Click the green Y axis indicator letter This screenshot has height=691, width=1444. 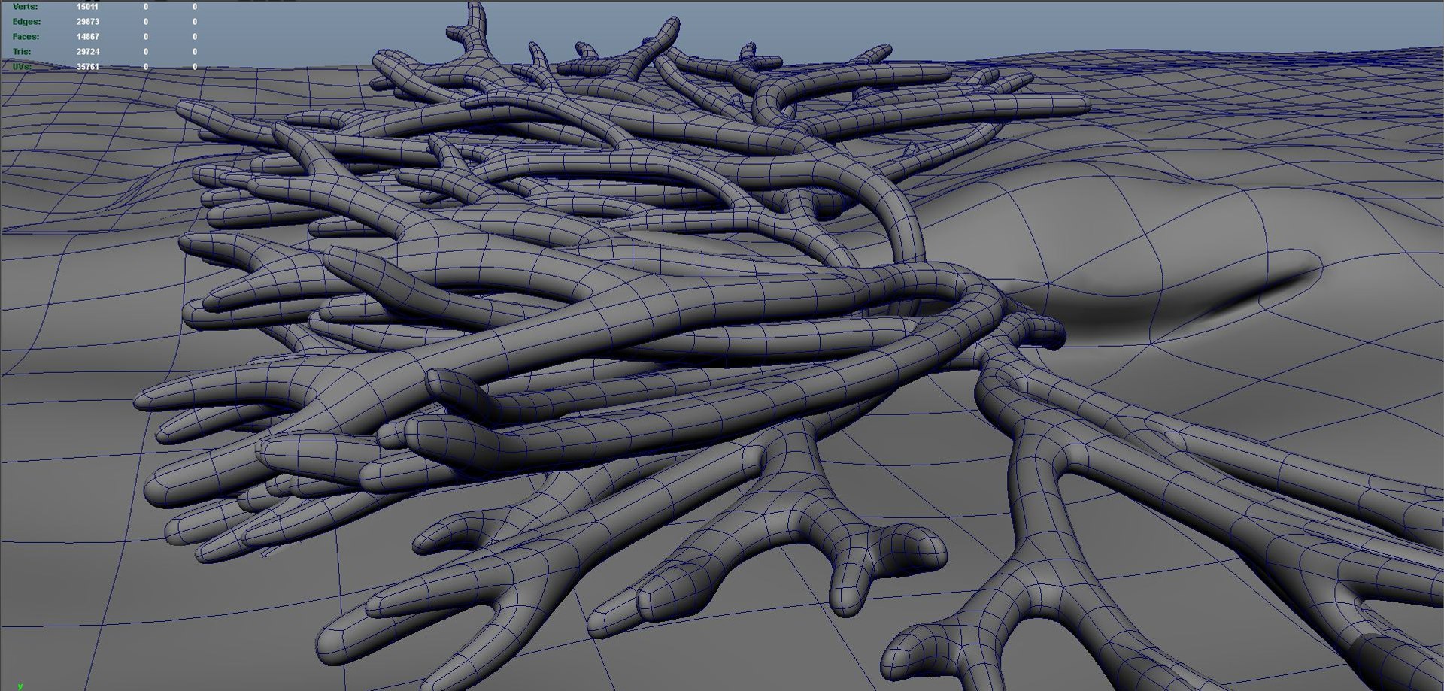[20, 686]
